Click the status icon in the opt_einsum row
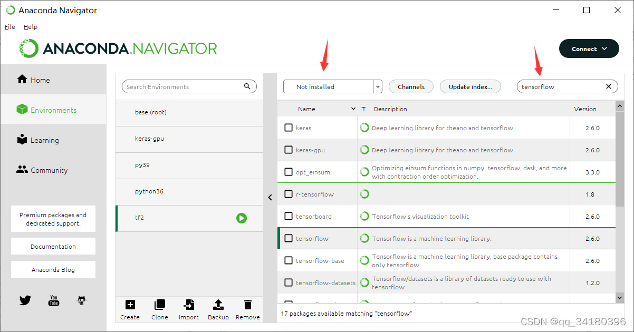The height and width of the screenshot is (332, 634). pos(364,172)
